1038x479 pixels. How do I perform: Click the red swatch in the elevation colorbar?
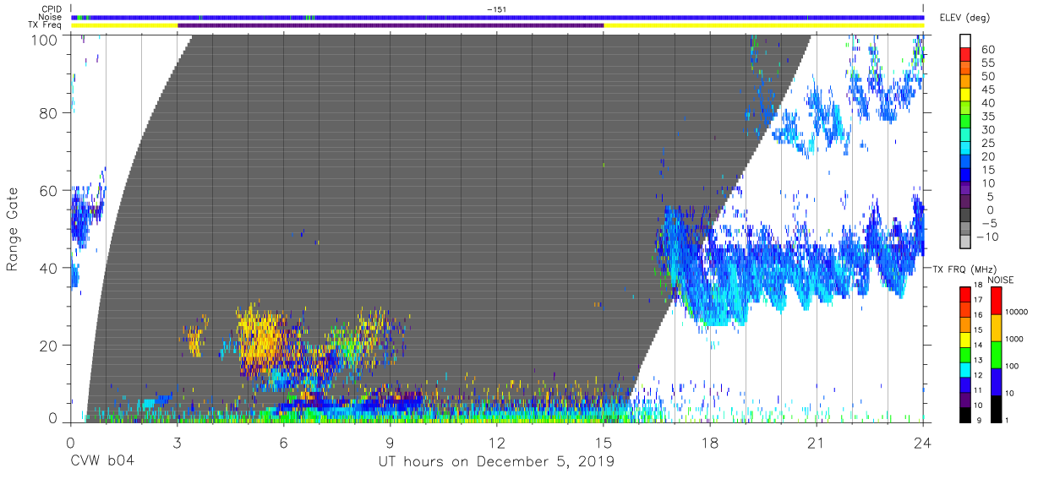point(965,56)
